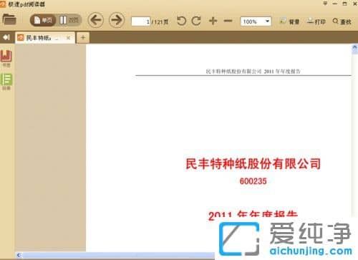Zoom in with the plus icon

point(213,21)
